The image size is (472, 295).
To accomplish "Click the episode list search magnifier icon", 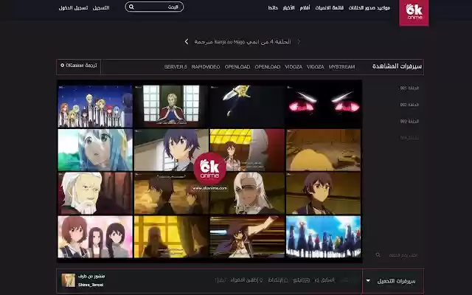I will pyautogui.click(x=378, y=255).
